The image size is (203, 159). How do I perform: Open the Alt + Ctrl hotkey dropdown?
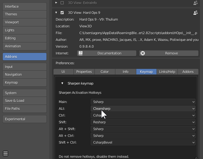coord(143,136)
